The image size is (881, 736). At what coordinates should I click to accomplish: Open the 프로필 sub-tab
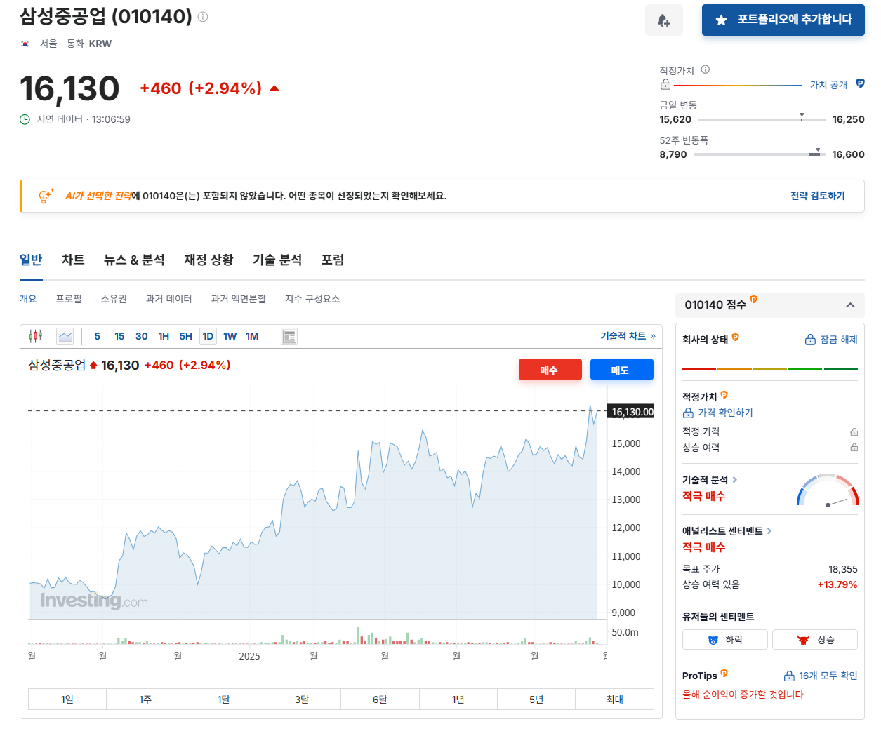click(x=69, y=299)
